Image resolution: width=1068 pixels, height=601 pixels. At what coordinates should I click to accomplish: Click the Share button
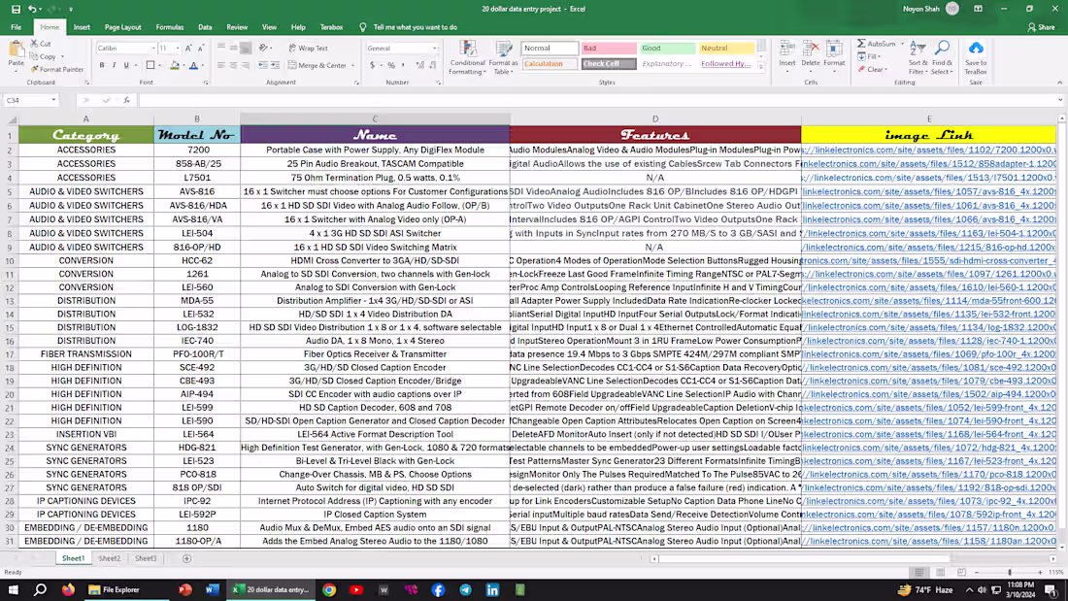click(1042, 27)
